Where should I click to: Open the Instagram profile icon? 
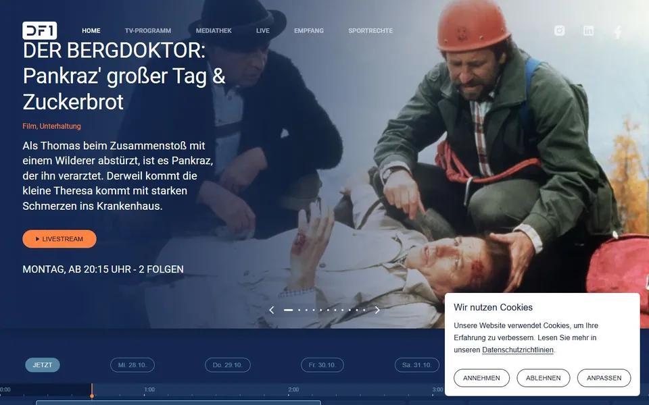point(559,30)
